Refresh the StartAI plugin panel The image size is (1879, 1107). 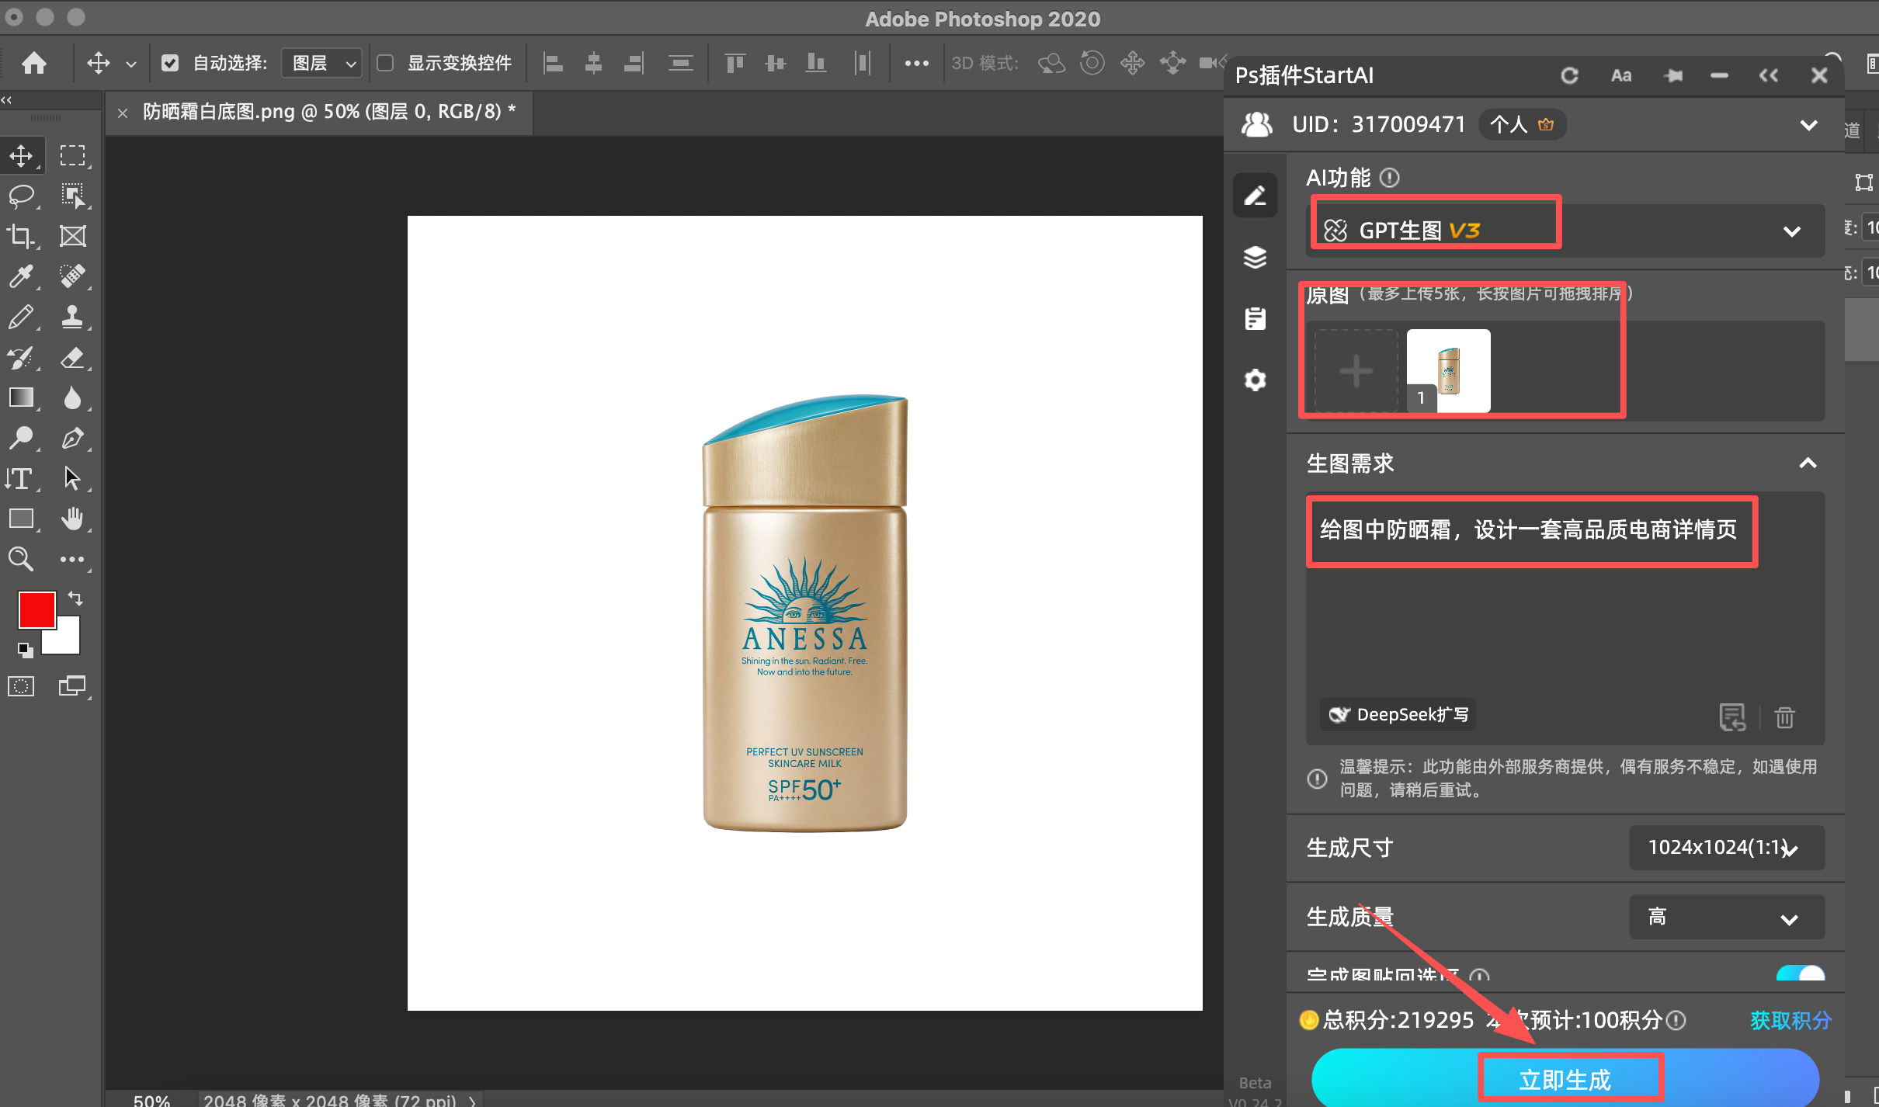1569,75
